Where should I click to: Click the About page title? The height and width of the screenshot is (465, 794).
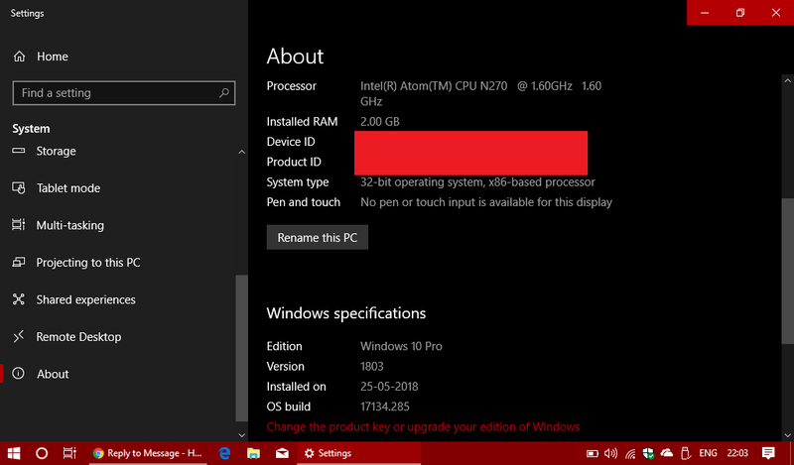[x=295, y=57]
